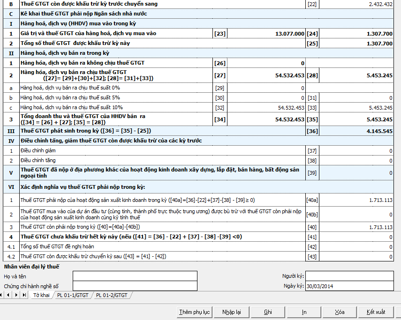Click the Thêm phụ lục button
Viewport: 401px width, 320px height.
point(194,312)
